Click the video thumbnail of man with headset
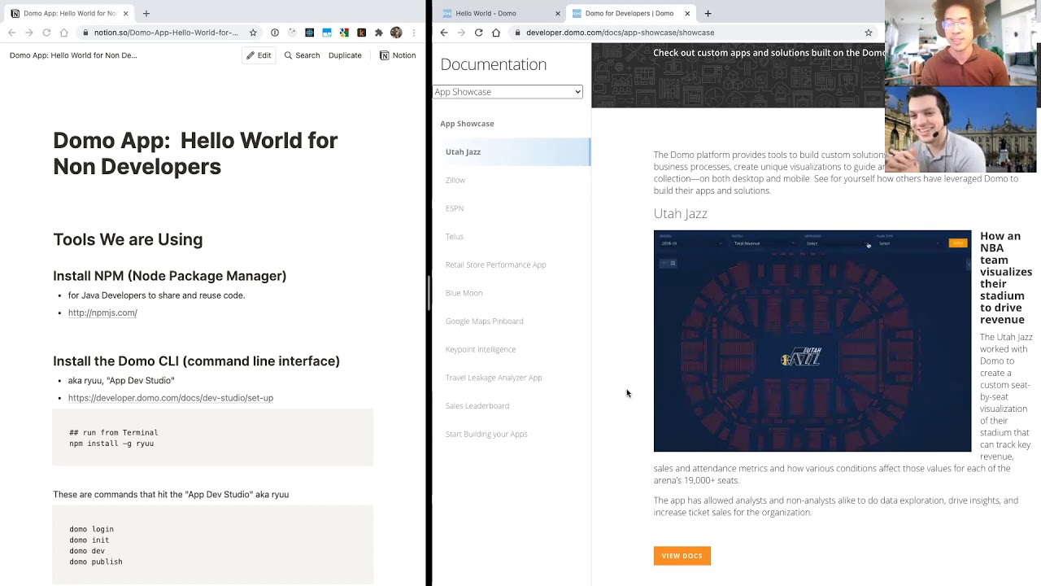1041x586 pixels. [962, 129]
